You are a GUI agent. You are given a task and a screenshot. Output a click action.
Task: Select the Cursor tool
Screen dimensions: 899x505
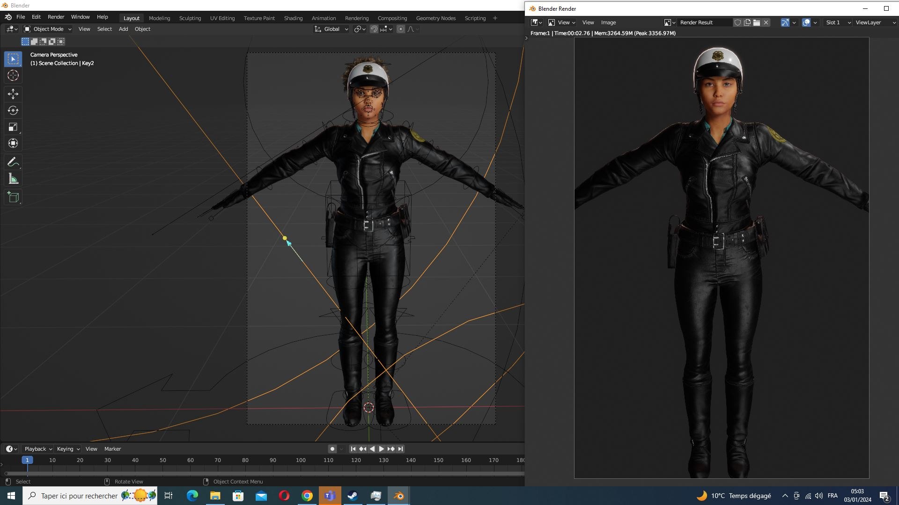13,75
